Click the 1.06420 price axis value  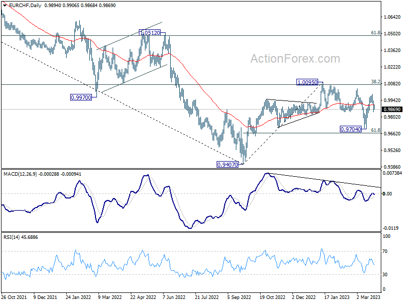point(392,17)
